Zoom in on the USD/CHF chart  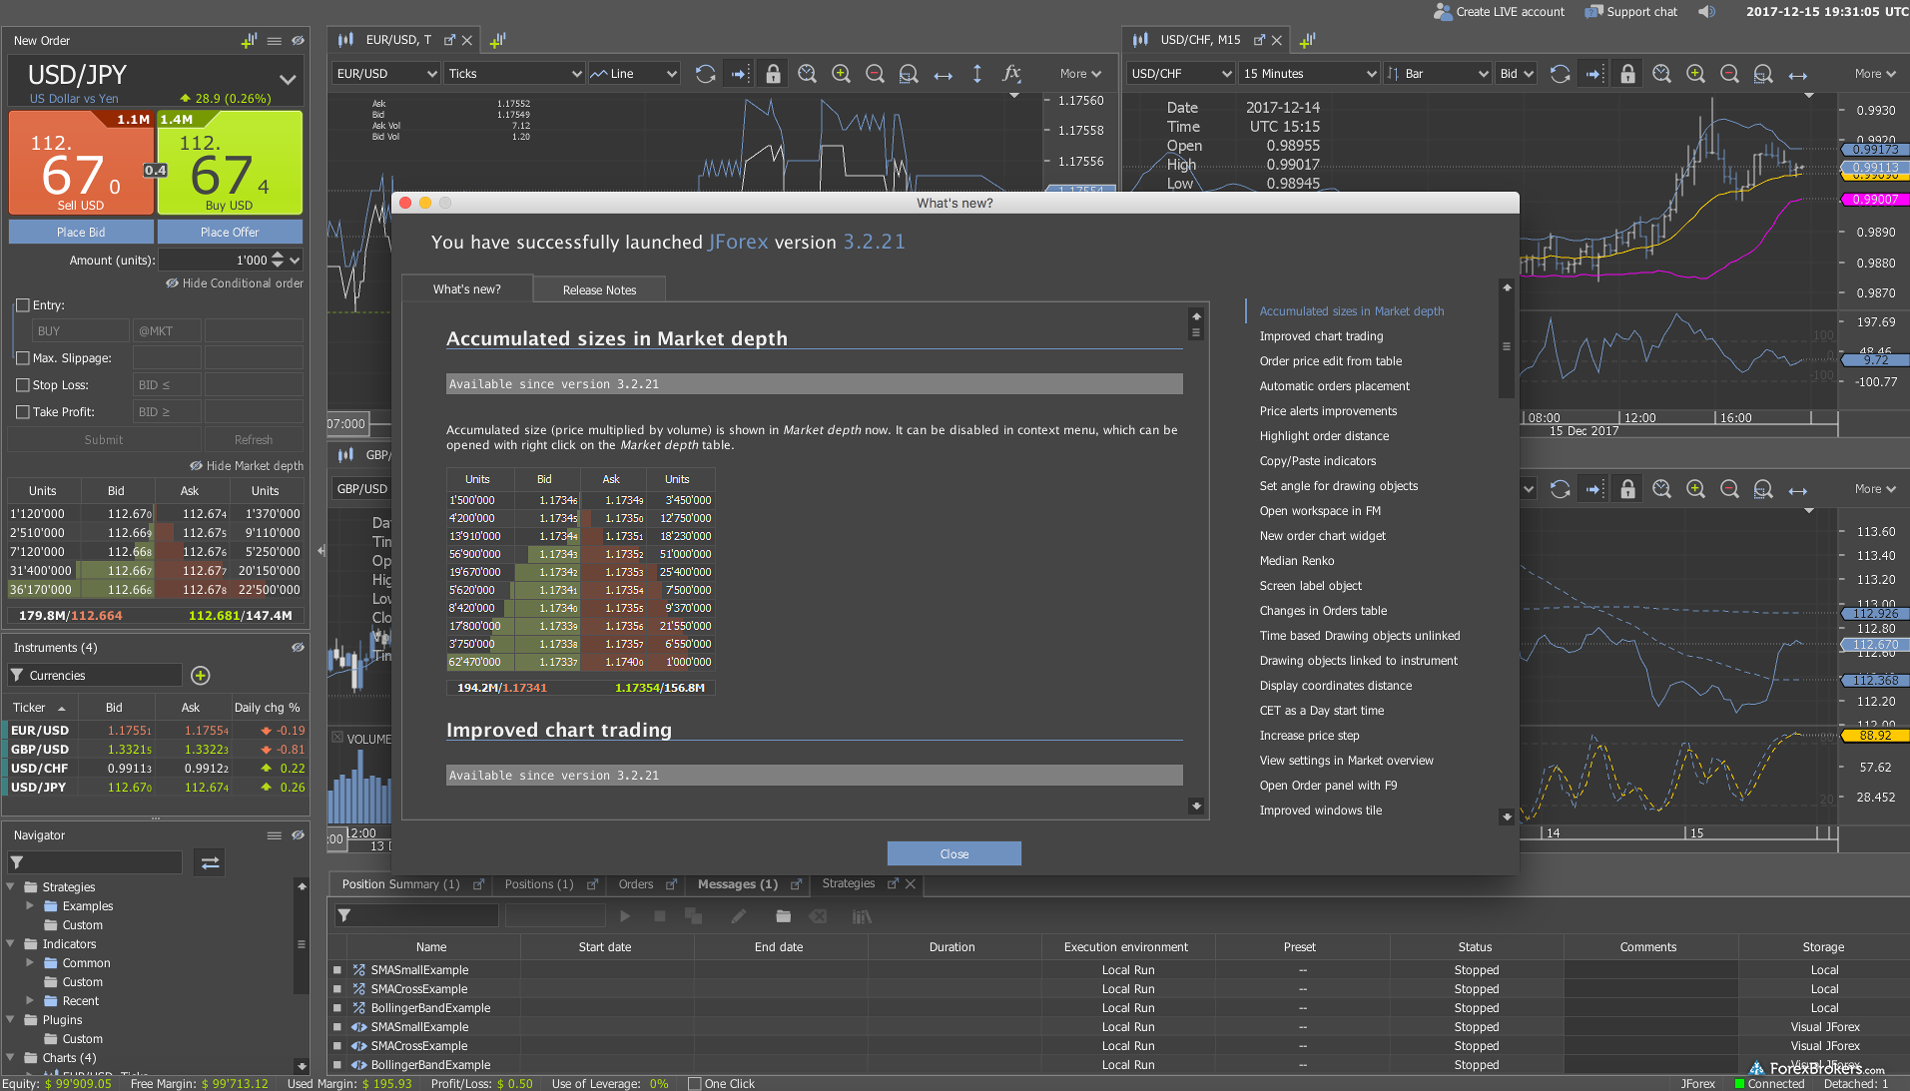(x=1695, y=74)
